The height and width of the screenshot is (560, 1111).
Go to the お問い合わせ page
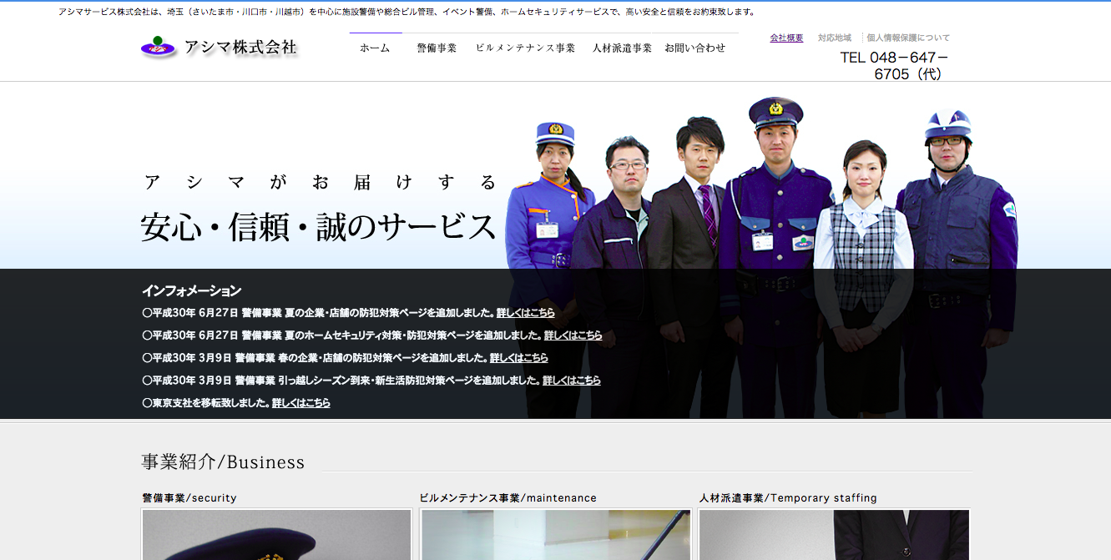[695, 48]
